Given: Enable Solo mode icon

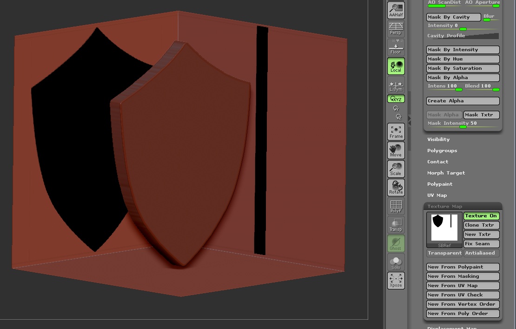Looking at the screenshot, I should (x=396, y=262).
